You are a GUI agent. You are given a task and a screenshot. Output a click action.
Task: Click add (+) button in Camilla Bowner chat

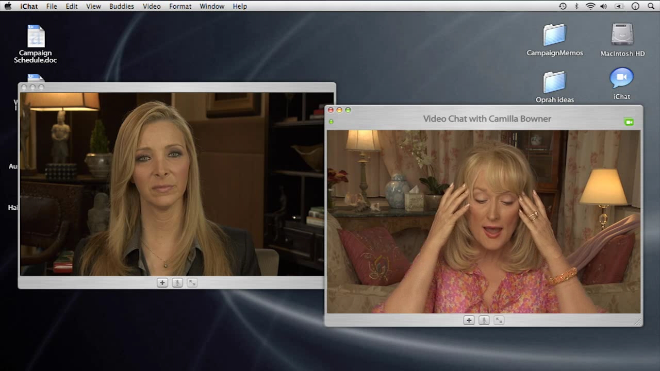point(469,320)
